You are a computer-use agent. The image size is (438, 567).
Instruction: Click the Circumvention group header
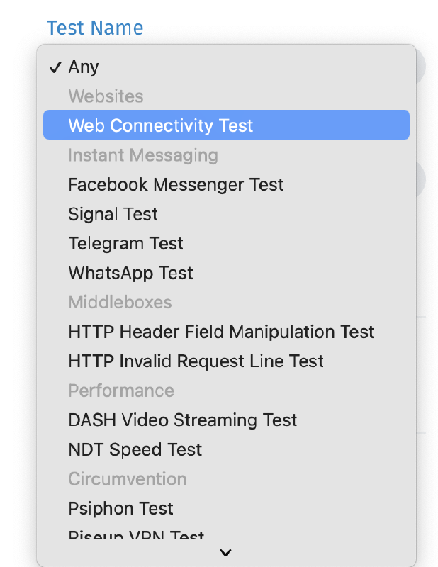[128, 478]
